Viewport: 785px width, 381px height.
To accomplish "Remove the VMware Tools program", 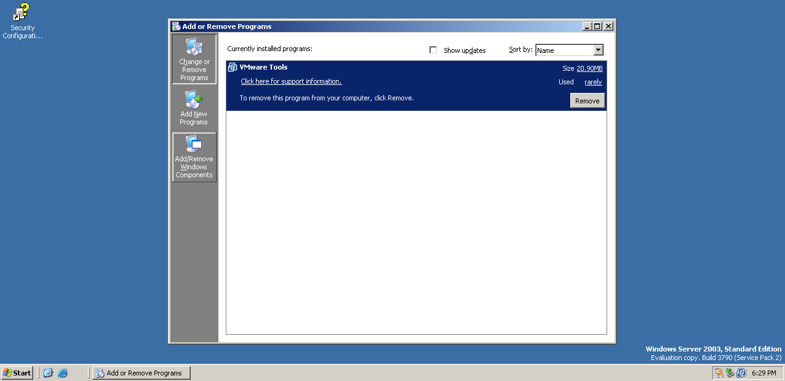I will [x=588, y=101].
